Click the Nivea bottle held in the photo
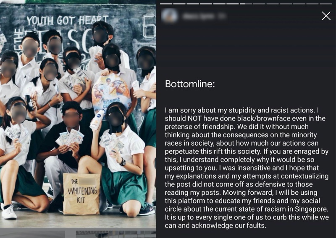Image resolution: width=336 pixels, height=238 pixels. point(97,120)
